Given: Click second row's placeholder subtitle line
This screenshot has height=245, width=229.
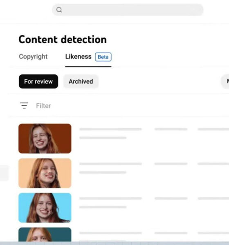Looking at the screenshot, I should click(x=103, y=172).
